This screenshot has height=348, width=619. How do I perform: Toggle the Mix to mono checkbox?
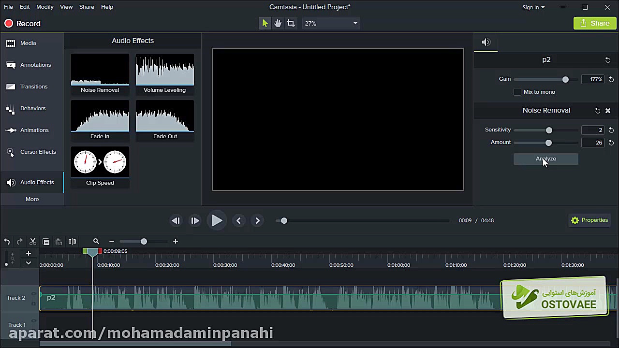point(517,92)
